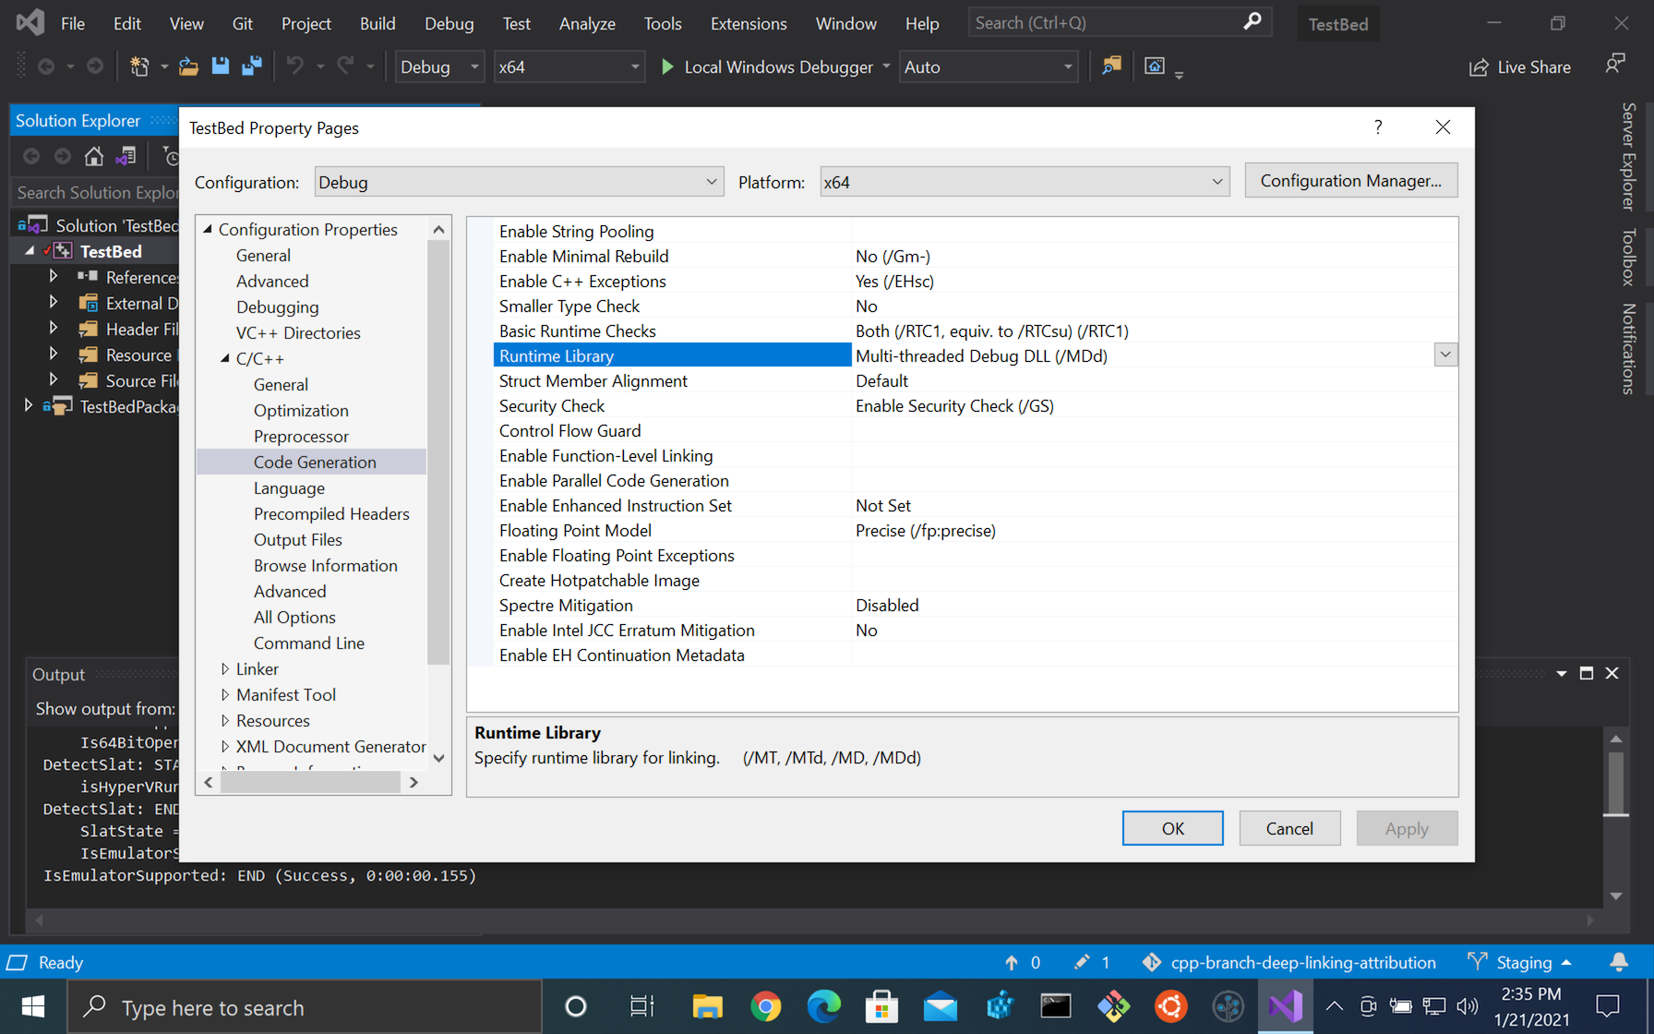The image size is (1654, 1034).
Task: Open Google Chrome from the taskbar
Action: point(765,1006)
